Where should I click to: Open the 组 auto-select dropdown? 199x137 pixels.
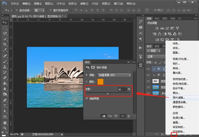(x=40, y=10)
